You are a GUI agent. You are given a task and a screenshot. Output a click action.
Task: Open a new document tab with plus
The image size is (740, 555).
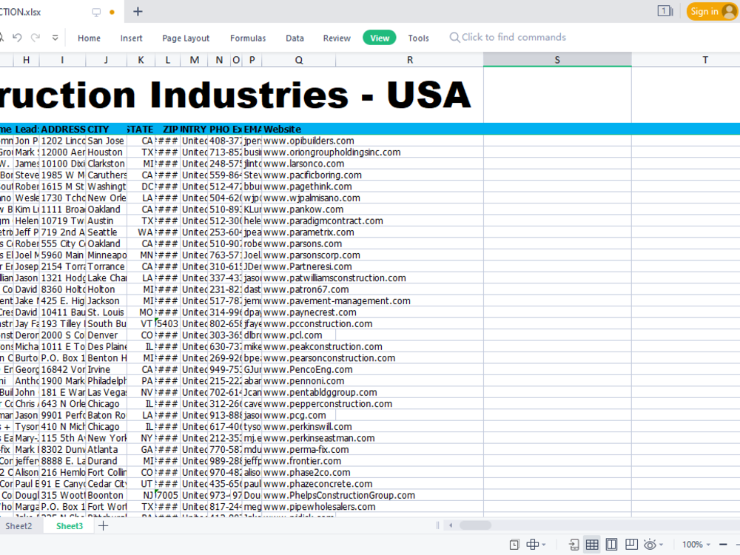138,11
